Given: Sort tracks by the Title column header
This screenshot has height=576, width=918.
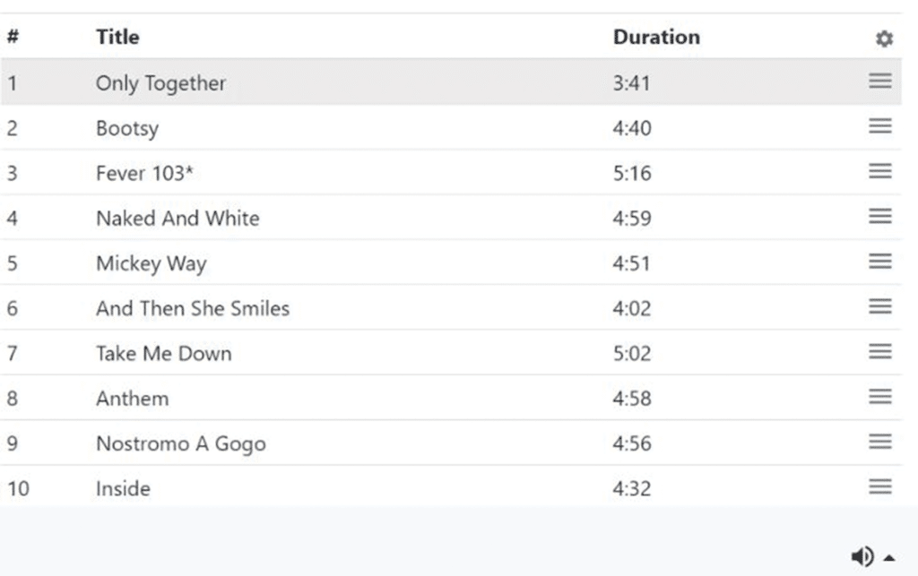Looking at the screenshot, I should (x=117, y=37).
